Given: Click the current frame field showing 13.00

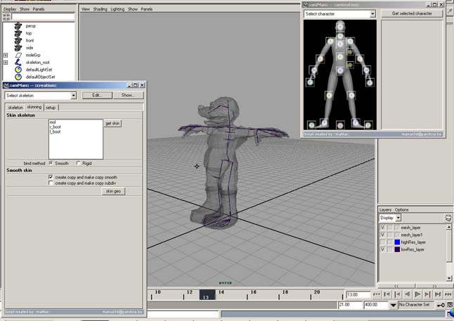Looking at the screenshot, I should point(358,295).
